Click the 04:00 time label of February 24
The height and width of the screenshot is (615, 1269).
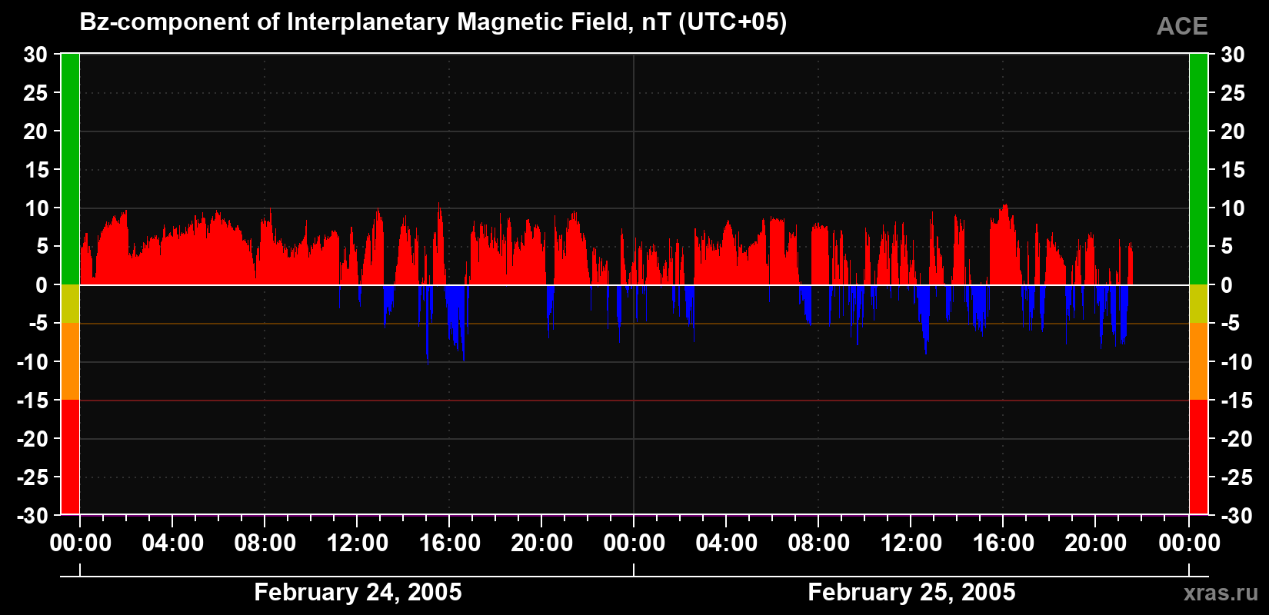(173, 543)
